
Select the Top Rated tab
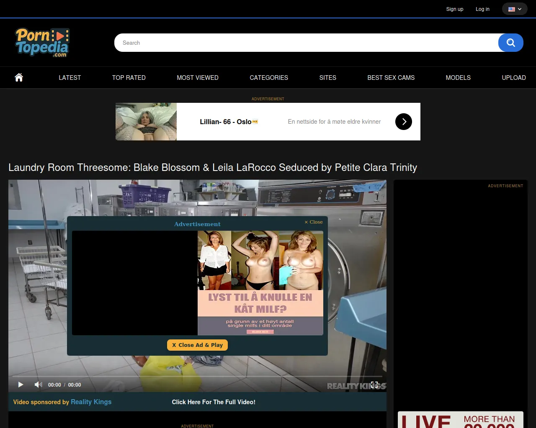click(129, 78)
